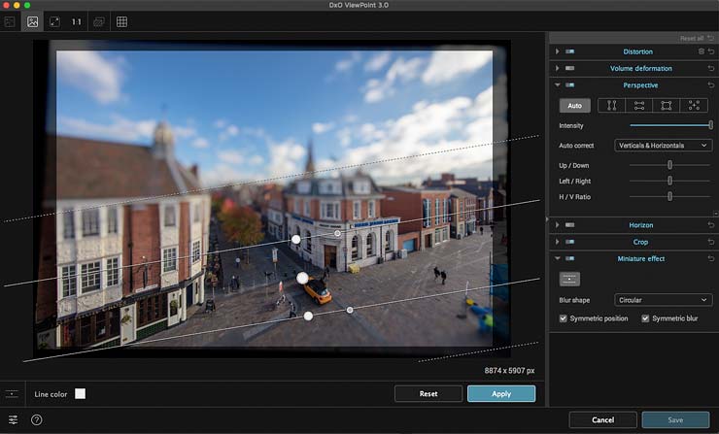Expand the Volume deformation palette triangle
719x434 pixels.
pos(557,68)
